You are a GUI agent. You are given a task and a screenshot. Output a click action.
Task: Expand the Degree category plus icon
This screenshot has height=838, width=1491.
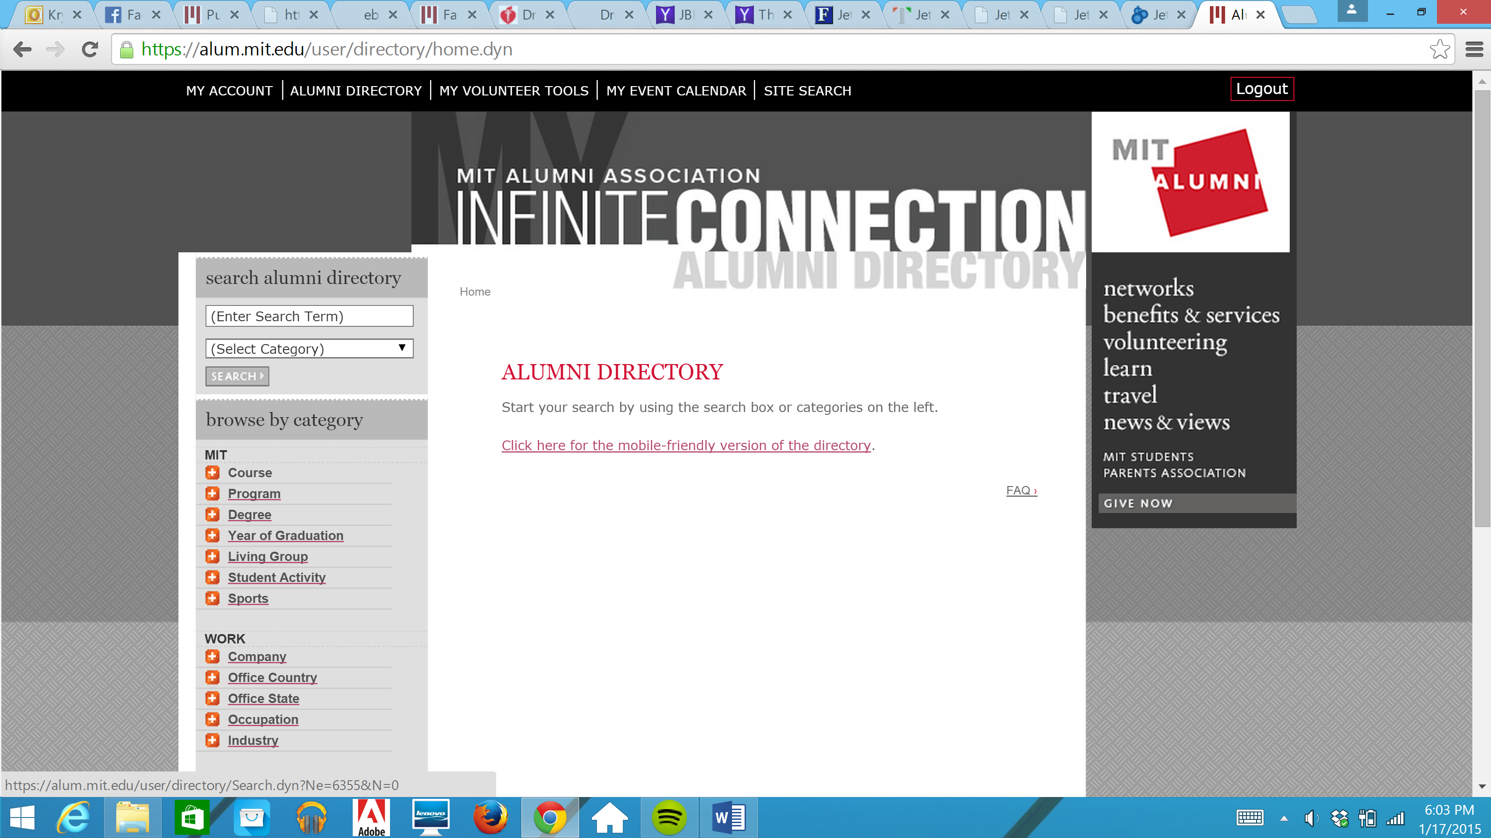pyautogui.click(x=212, y=514)
